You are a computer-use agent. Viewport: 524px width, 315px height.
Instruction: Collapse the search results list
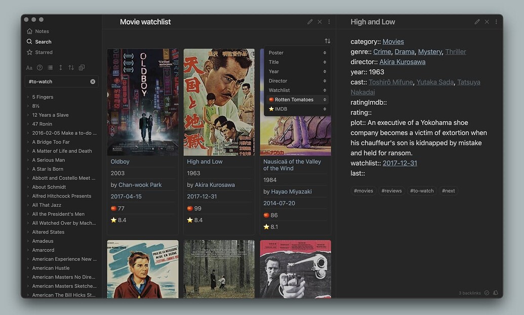click(50, 67)
